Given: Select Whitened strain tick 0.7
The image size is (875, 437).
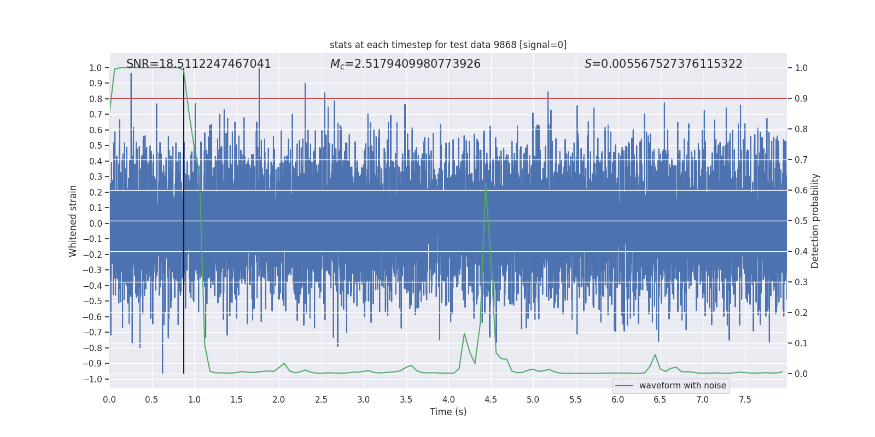Looking at the screenshot, I should pyautogui.click(x=96, y=114).
